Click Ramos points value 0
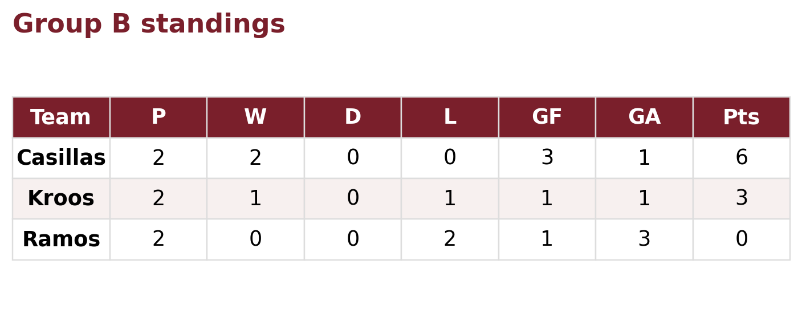This screenshot has height=313, width=802. pos(741,239)
